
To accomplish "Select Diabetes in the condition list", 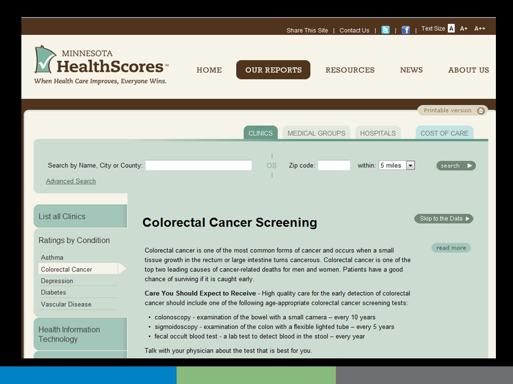I will click(x=53, y=292).
